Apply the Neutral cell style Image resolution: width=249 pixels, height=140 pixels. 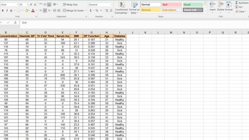pos(151,10)
